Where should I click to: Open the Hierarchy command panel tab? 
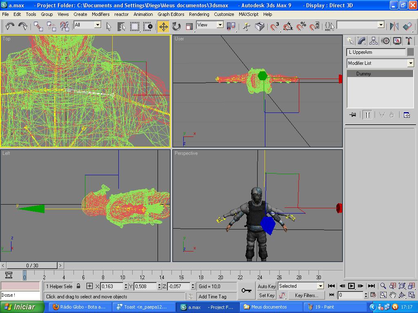(x=373, y=41)
